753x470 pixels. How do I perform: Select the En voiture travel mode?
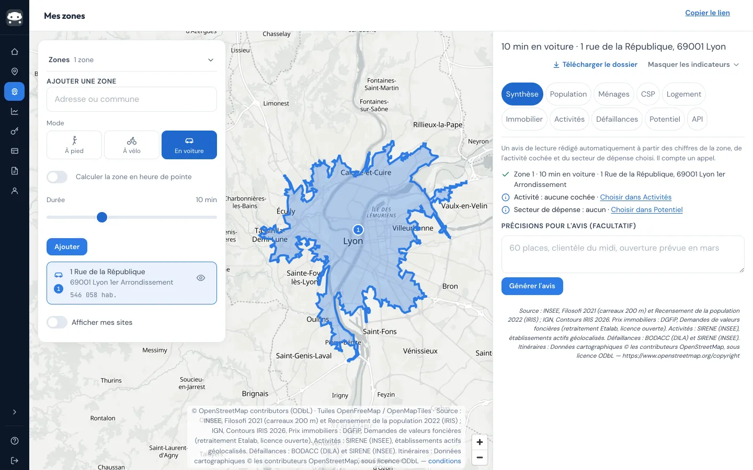pyautogui.click(x=189, y=145)
